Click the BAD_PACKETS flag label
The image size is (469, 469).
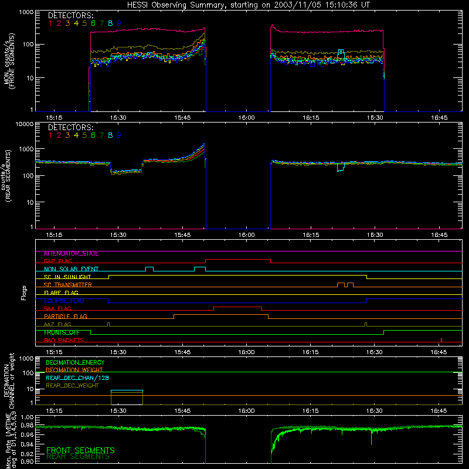pyautogui.click(x=64, y=341)
